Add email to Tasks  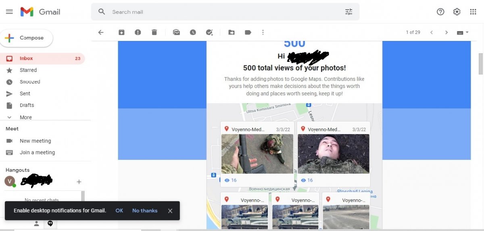(x=209, y=33)
